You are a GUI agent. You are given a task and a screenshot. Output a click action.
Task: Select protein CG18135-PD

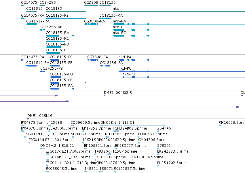[61, 74]
